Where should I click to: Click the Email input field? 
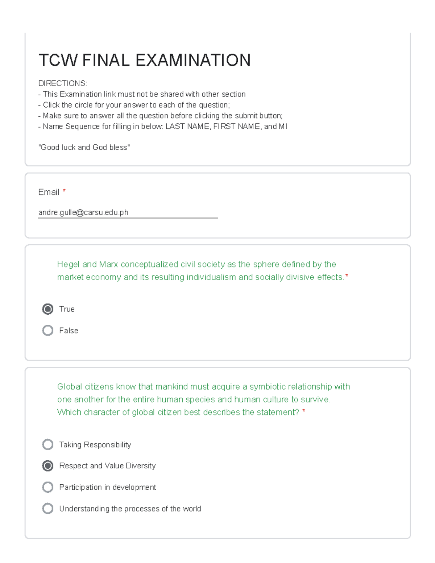click(x=128, y=213)
